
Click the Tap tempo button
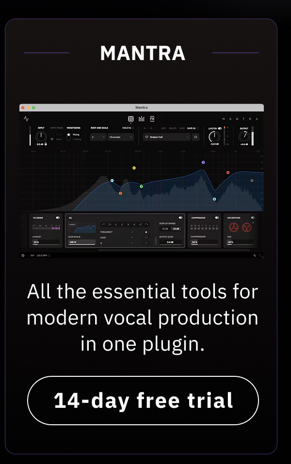[x=32, y=255]
